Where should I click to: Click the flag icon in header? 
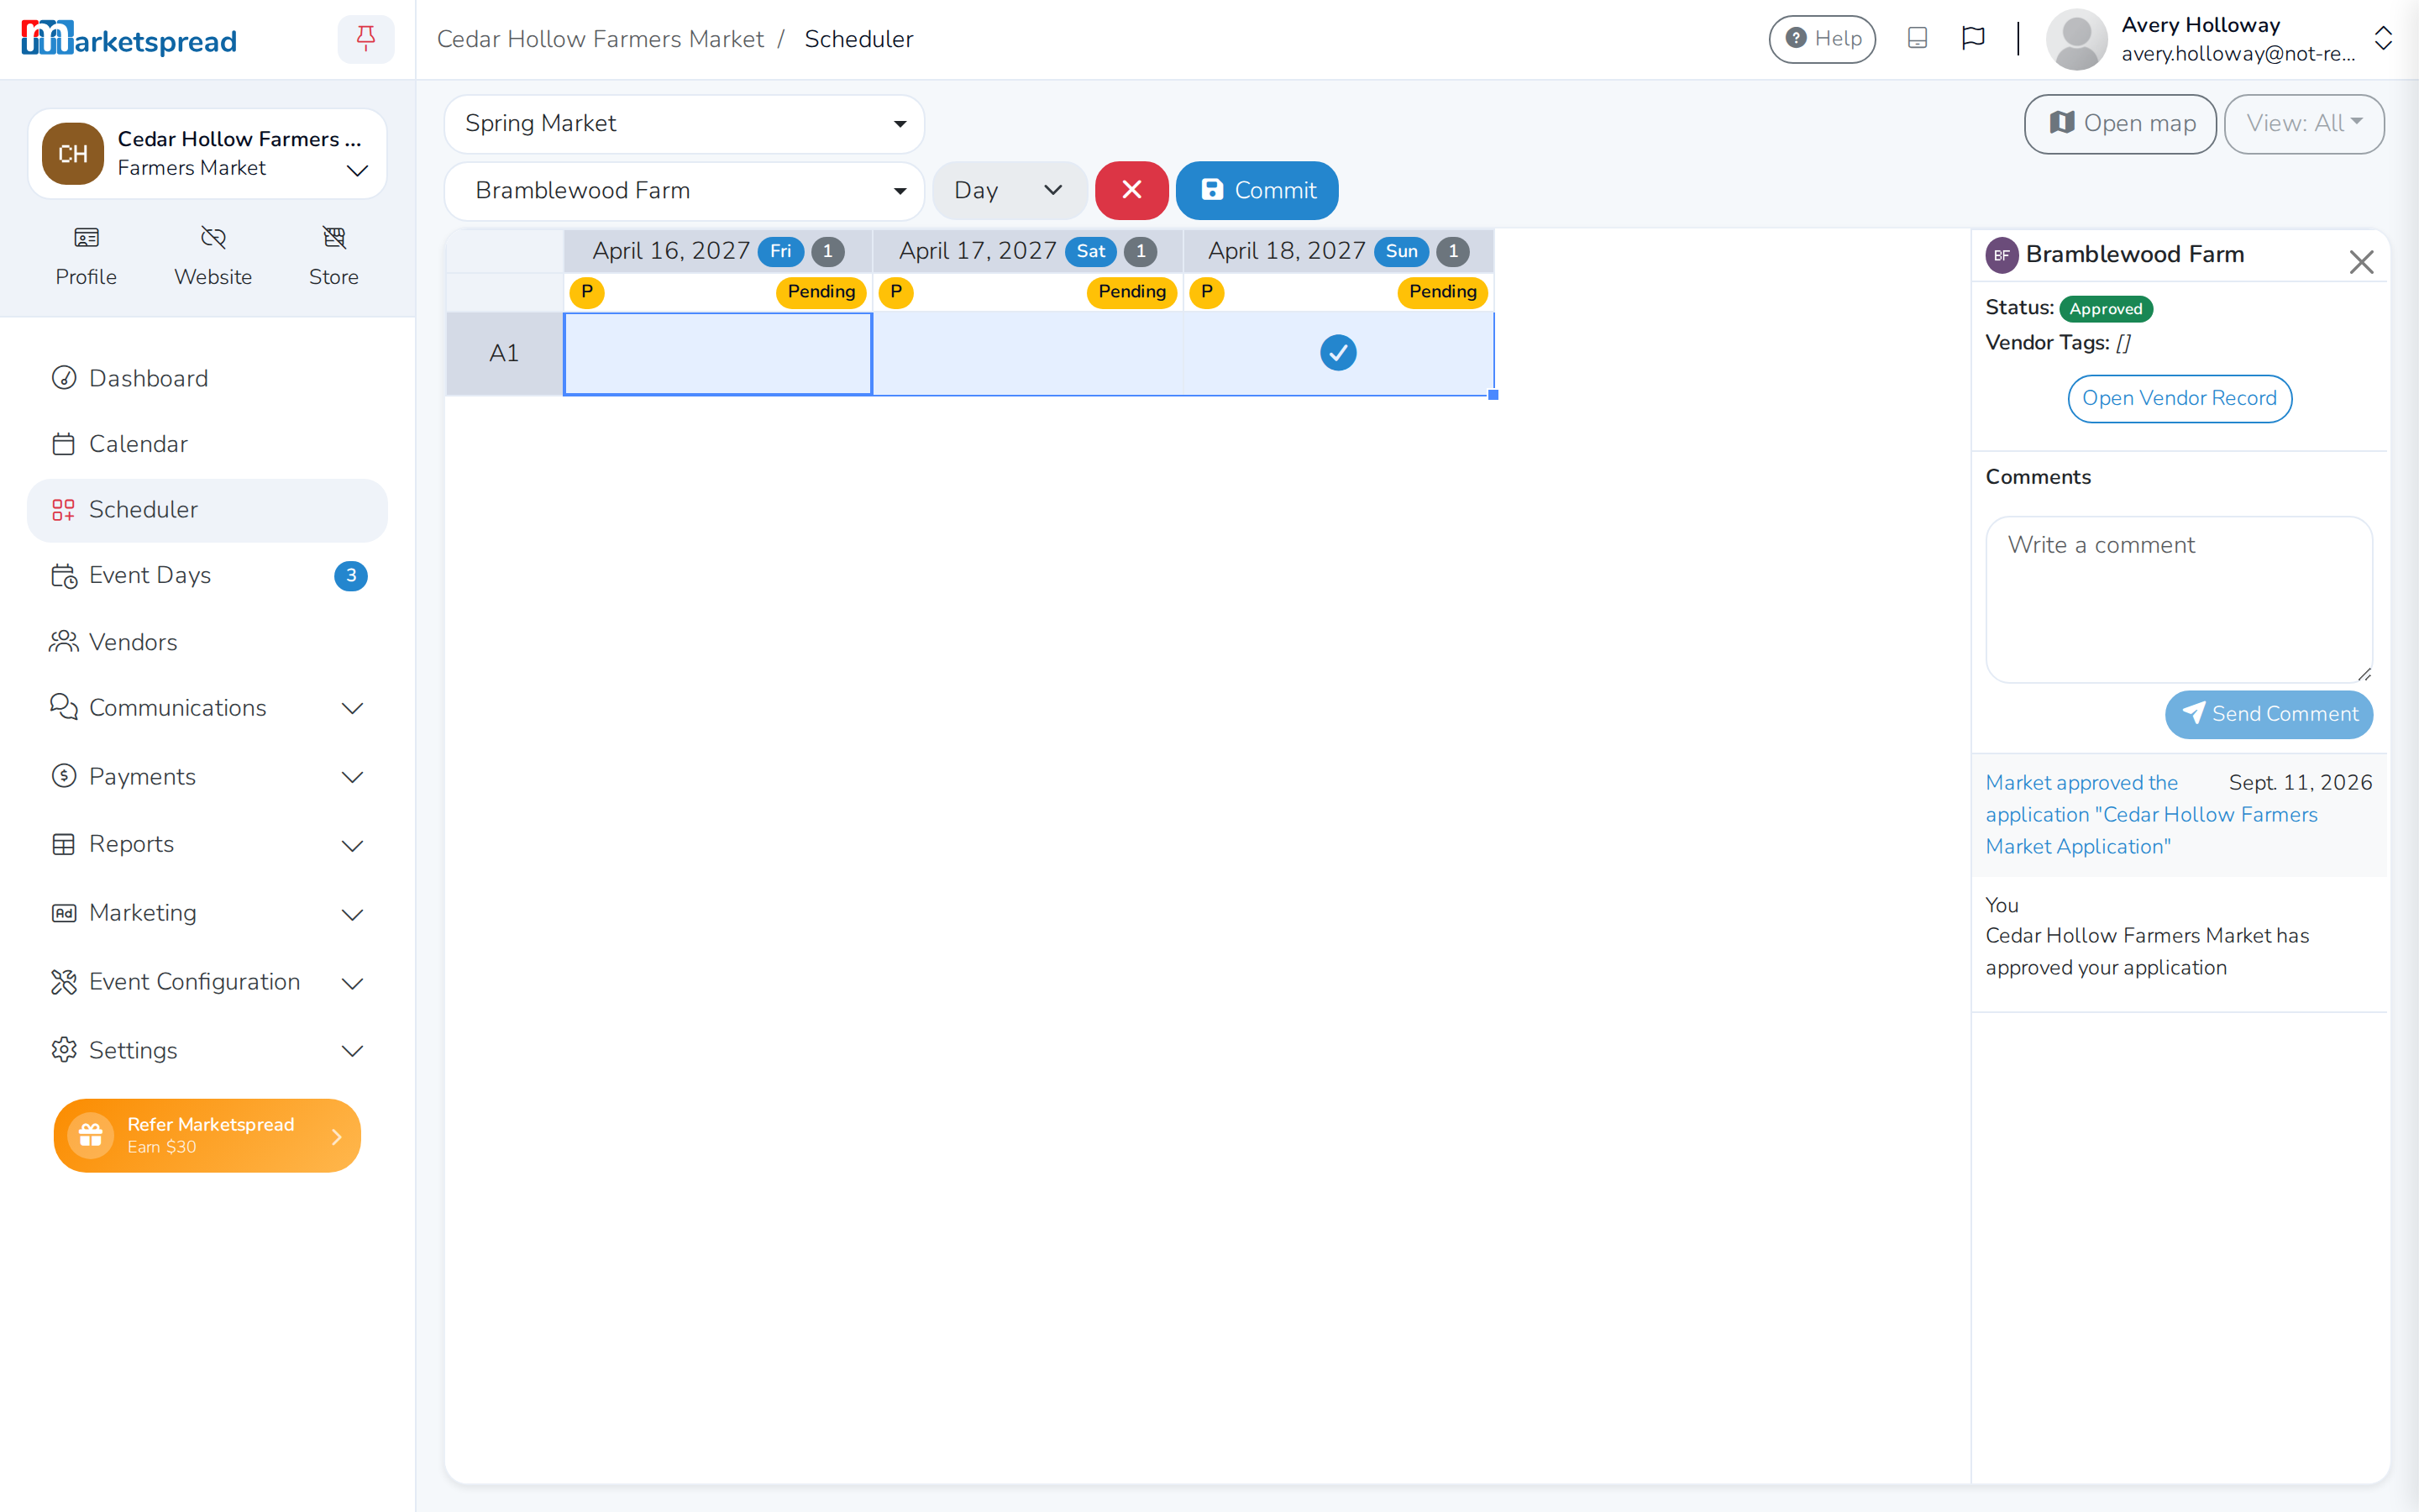point(1972,39)
